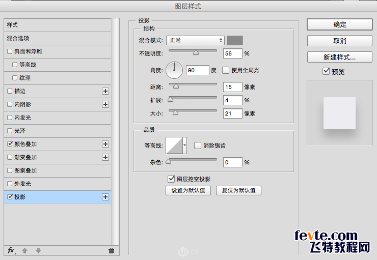Image resolution: width=377 pixels, height=260 pixels.
Task: Check 使用全局光 option
Action: (x=226, y=70)
